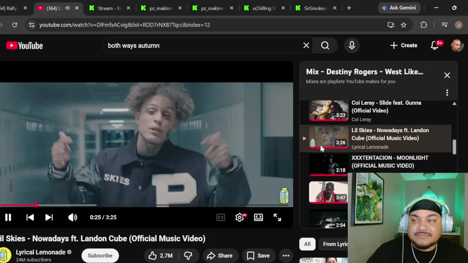Close the Mix playlist panel
The height and width of the screenshot is (263, 468).
(447, 75)
